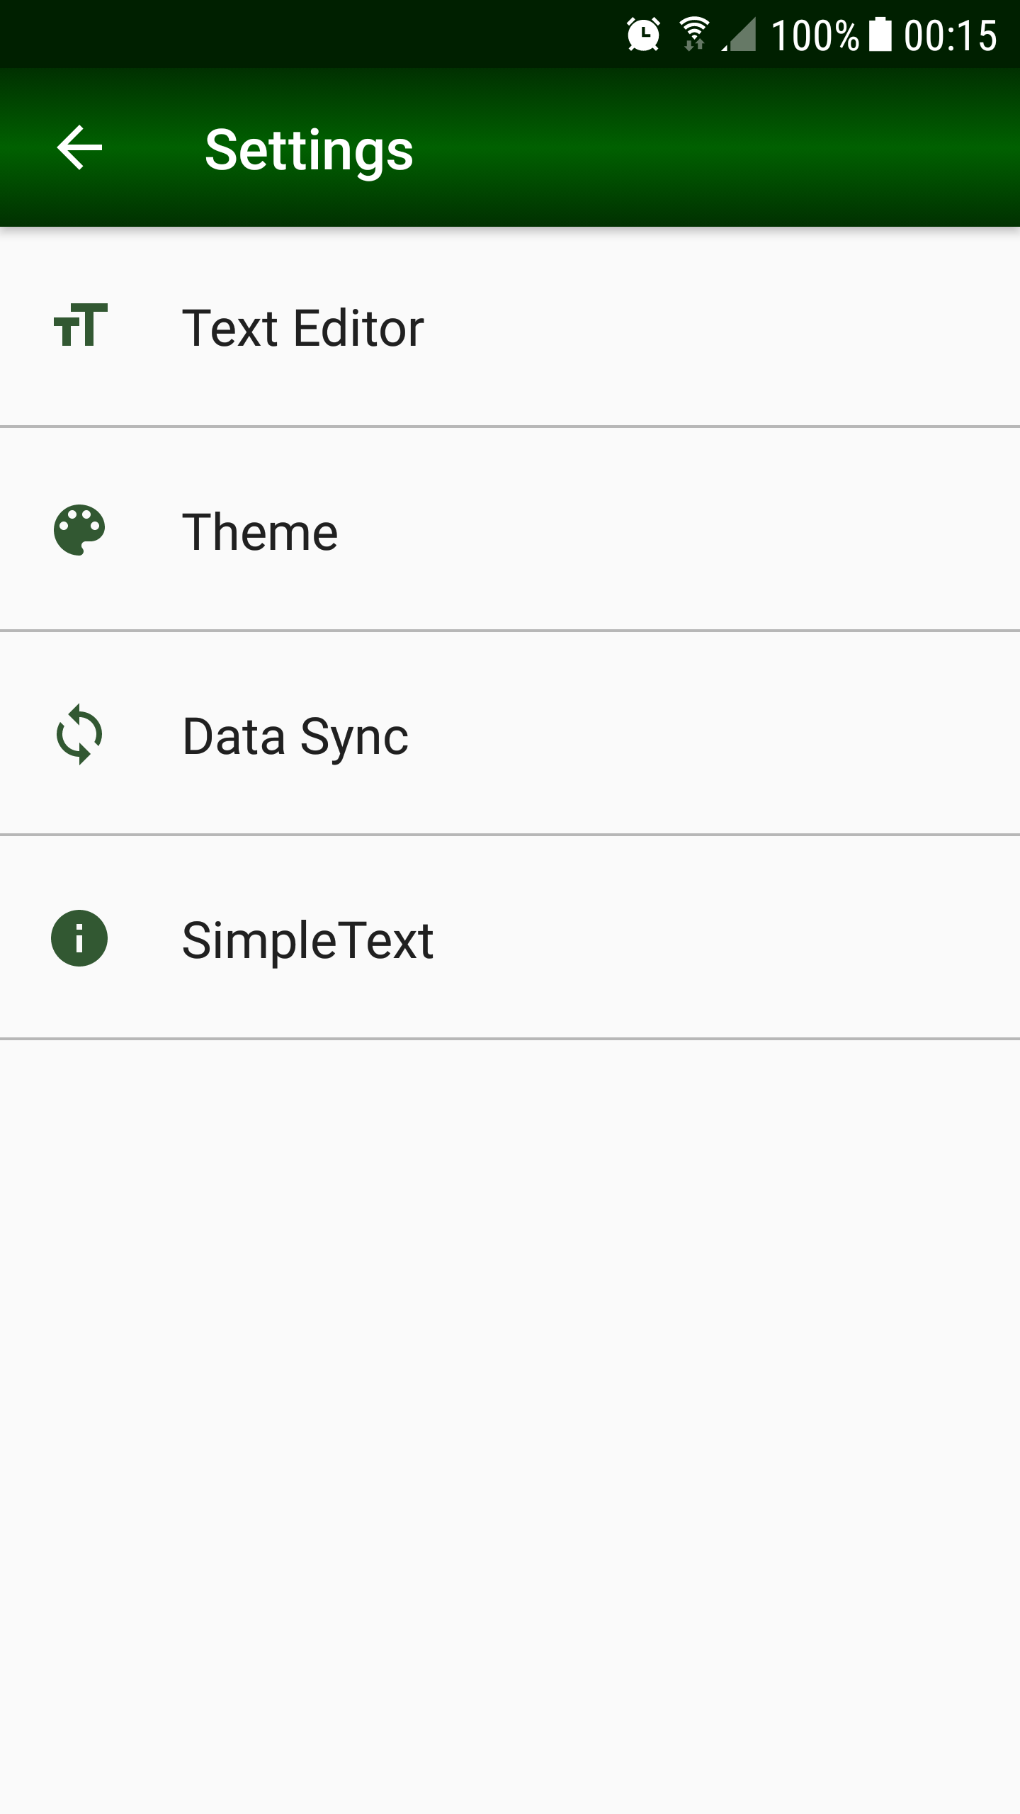This screenshot has height=1814, width=1020.
Task: Tap the battery status icon
Action: click(x=880, y=35)
